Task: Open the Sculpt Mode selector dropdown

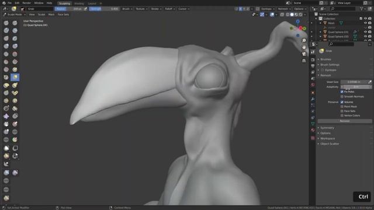Action: tap(14, 15)
